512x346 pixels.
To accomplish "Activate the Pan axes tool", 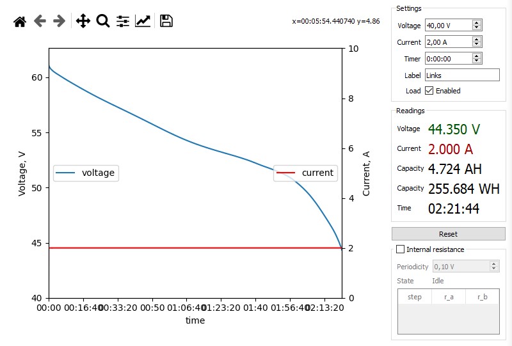I will tap(83, 21).
